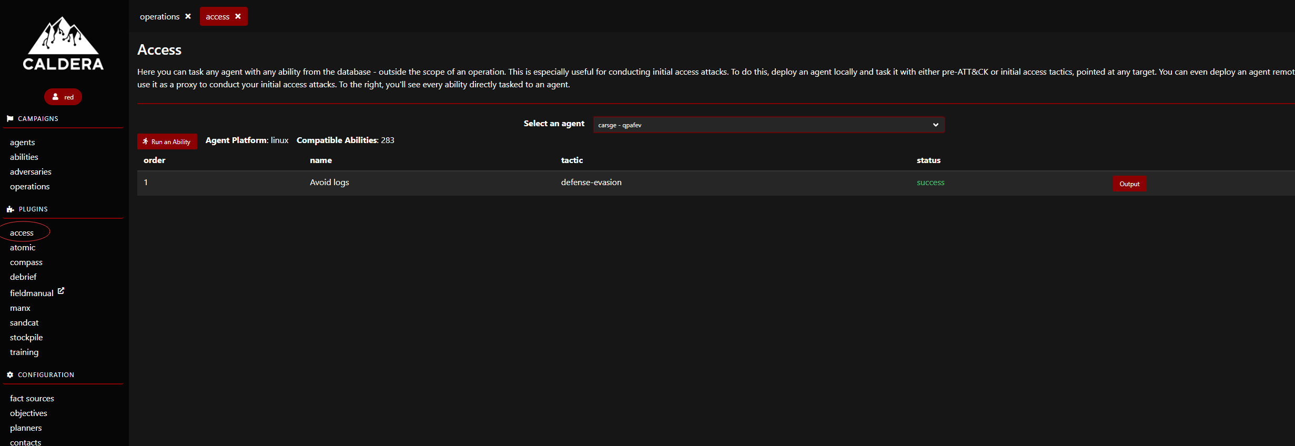Click the Compatible Abilities count 283
Viewport: 1295px width, 446px height.
coord(387,140)
